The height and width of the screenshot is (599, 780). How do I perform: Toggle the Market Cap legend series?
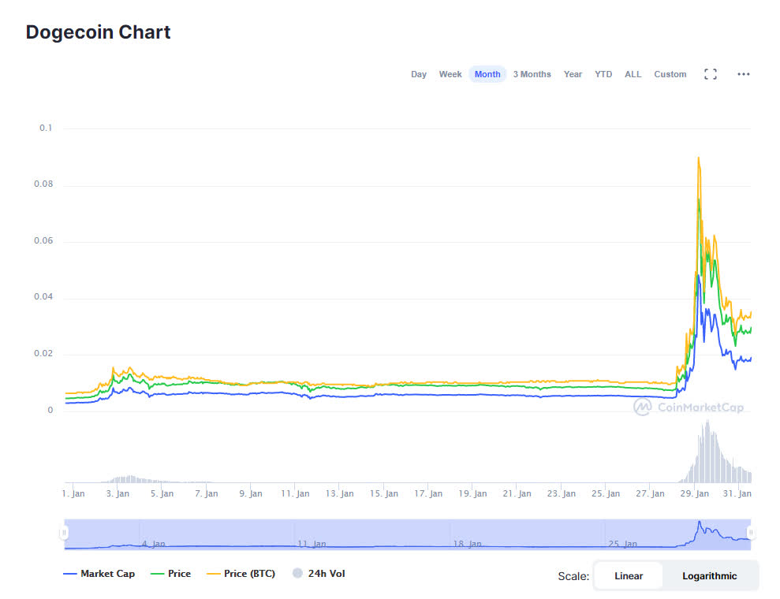tap(99, 574)
